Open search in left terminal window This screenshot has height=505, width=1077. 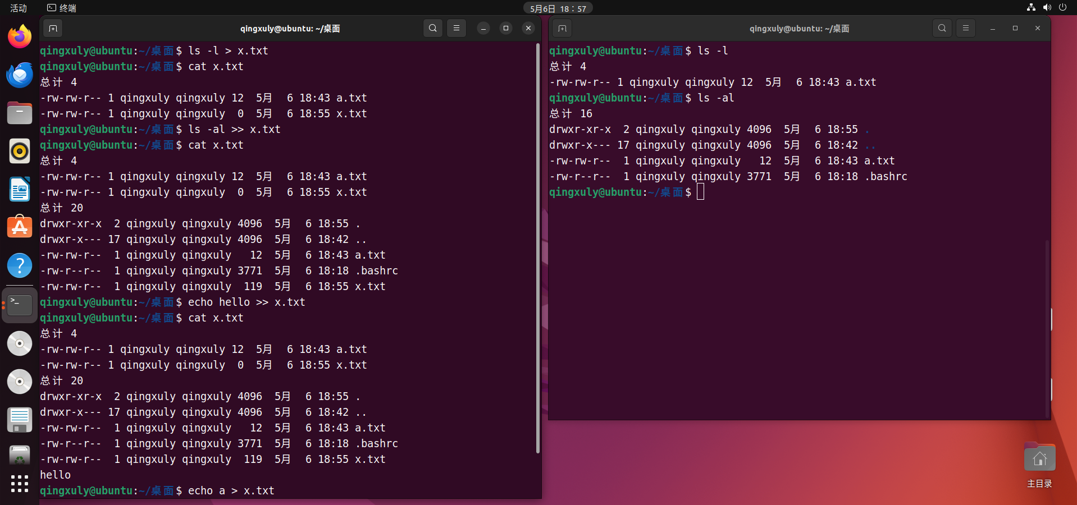432,28
